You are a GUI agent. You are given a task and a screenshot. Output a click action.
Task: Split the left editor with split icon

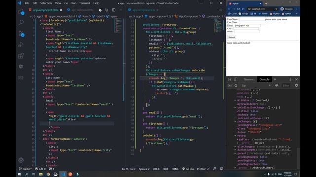coord(114,10)
